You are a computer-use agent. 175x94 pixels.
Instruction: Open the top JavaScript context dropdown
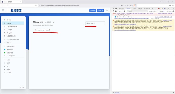click(120, 11)
